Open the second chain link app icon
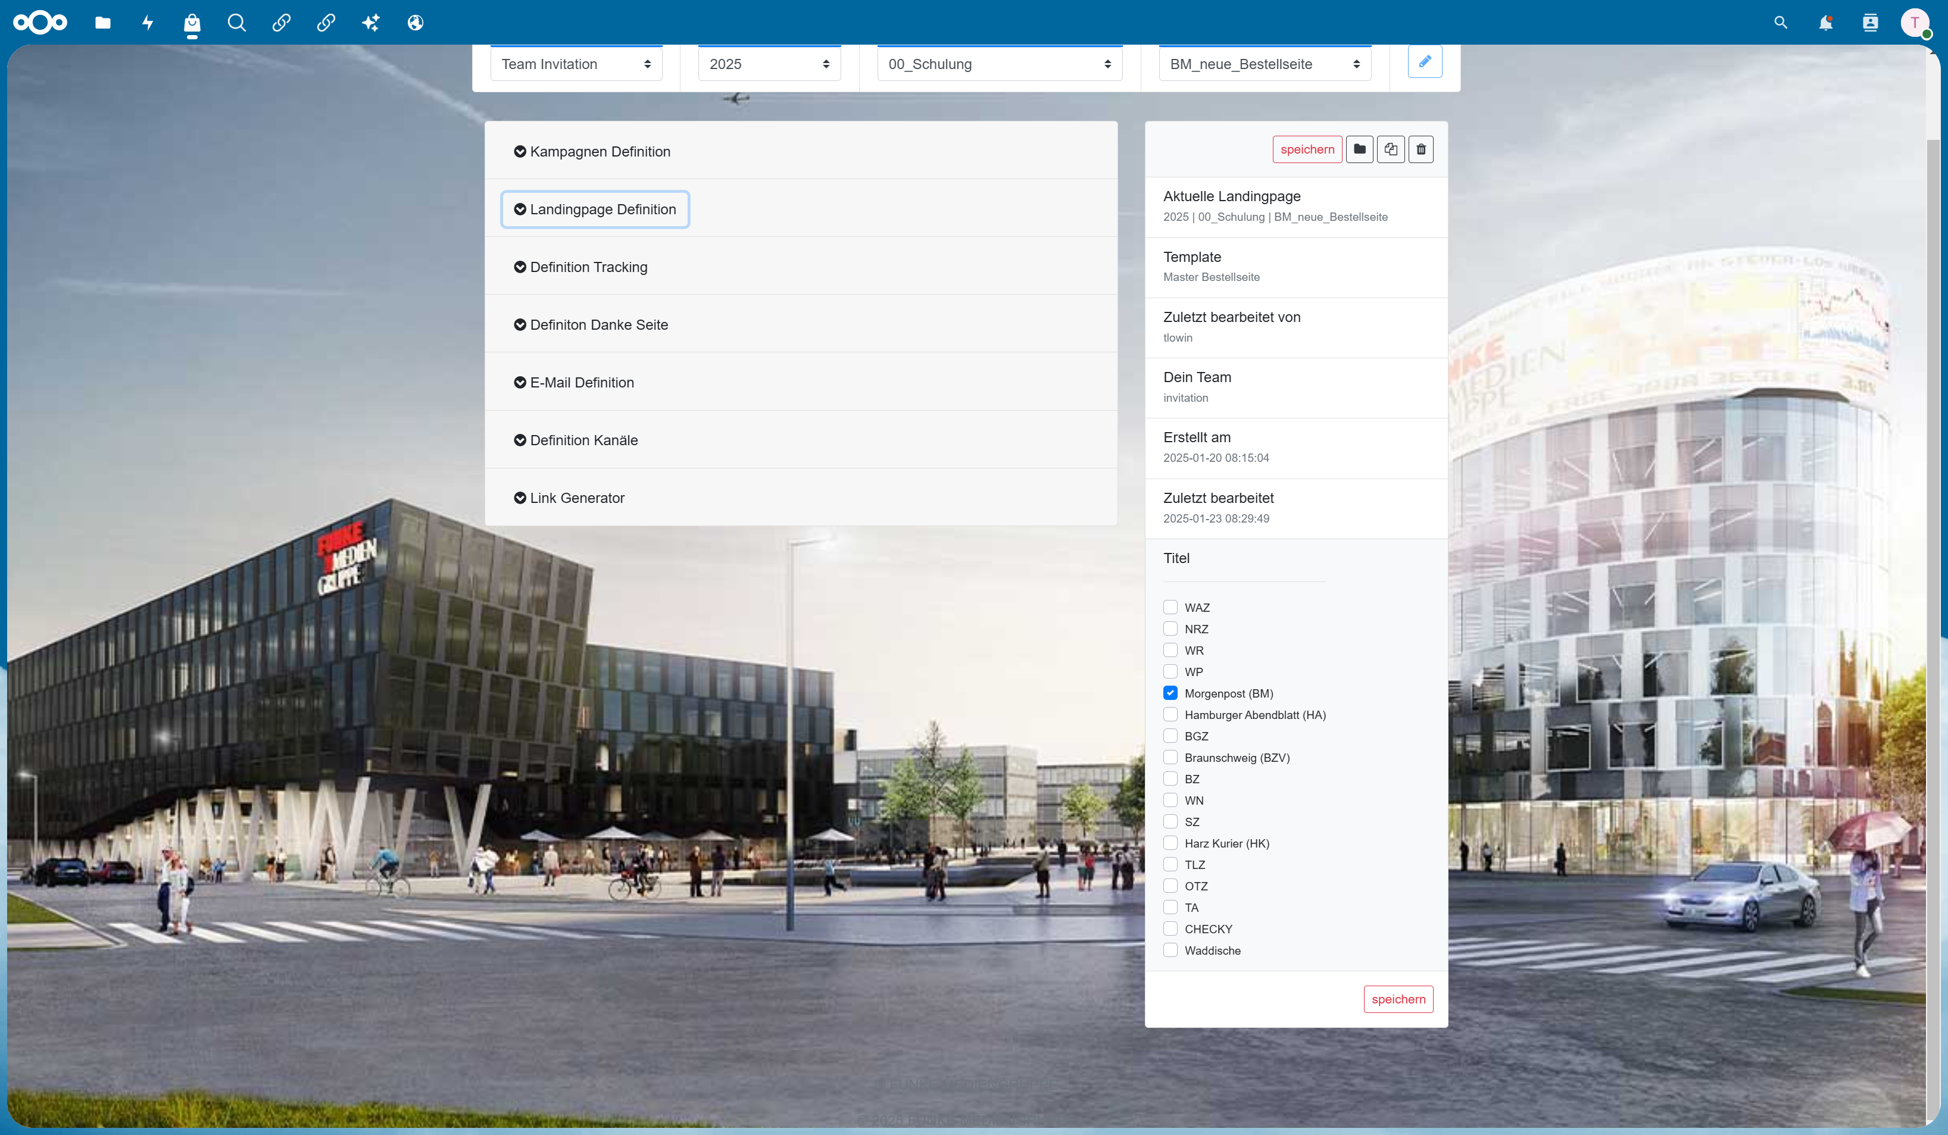This screenshot has width=1948, height=1135. coord(326,23)
